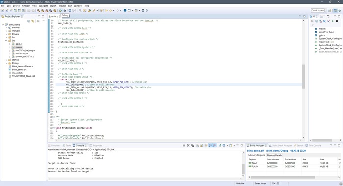Toggle show console on standard error
This screenshot has width=343, height=186.
(215, 145)
